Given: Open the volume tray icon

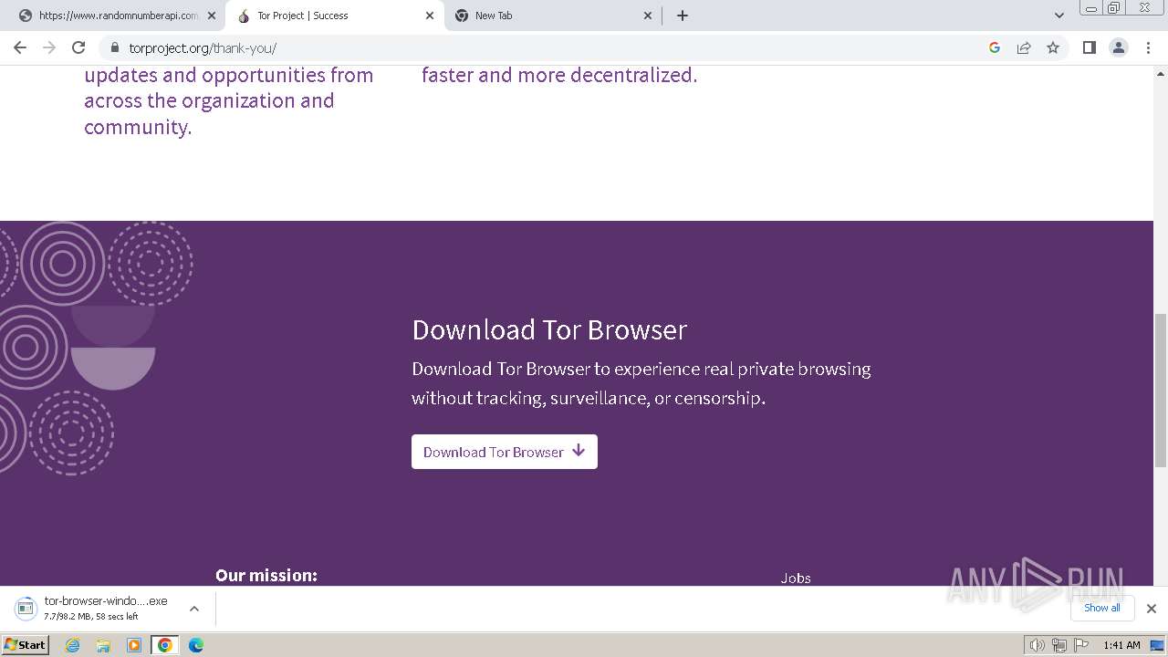Looking at the screenshot, I should (1038, 645).
